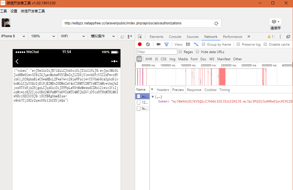The width and height of the screenshot is (293, 190).
Task: Check Hide data URLs
Action: pyautogui.click(x=197, y=52)
